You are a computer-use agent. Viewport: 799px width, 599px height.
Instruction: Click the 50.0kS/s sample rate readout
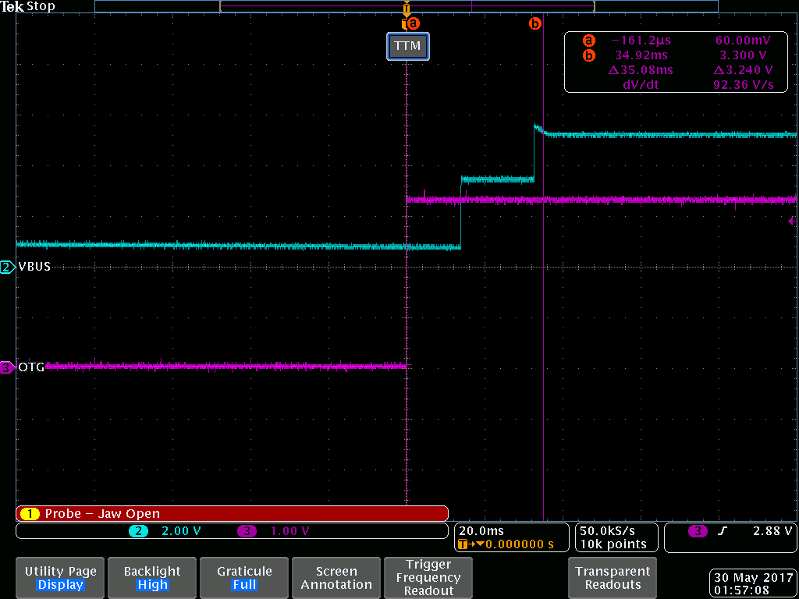(607, 530)
